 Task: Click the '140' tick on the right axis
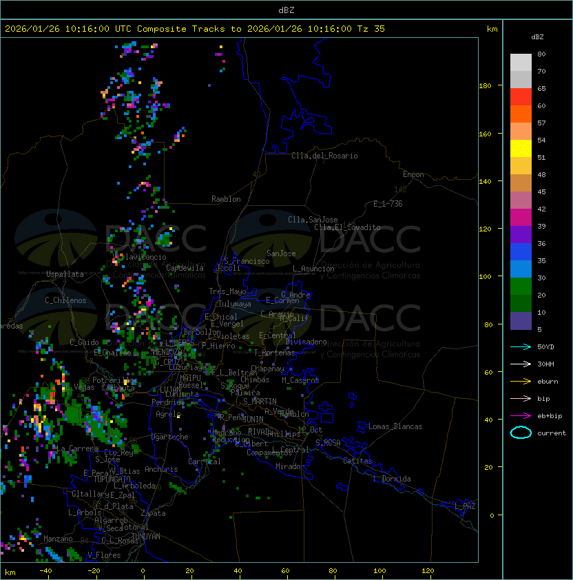tap(485, 181)
